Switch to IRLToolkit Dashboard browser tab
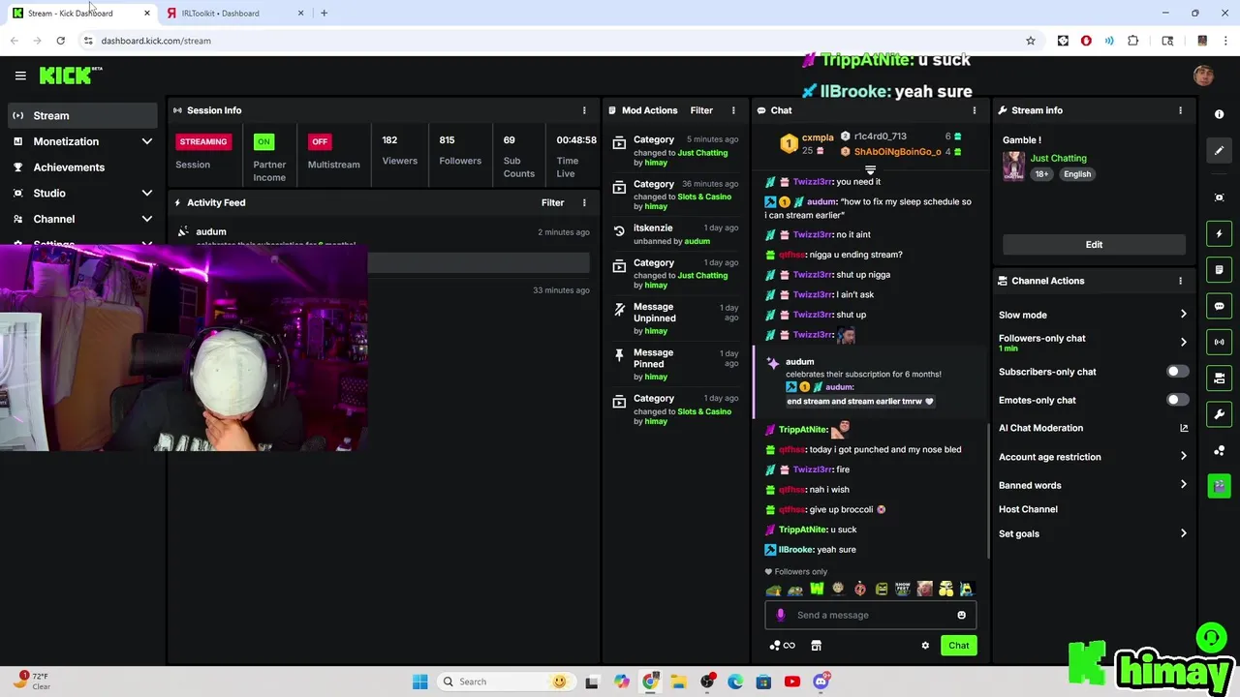Image resolution: width=1240 pixels, height=697 pixels. point(233,13)
